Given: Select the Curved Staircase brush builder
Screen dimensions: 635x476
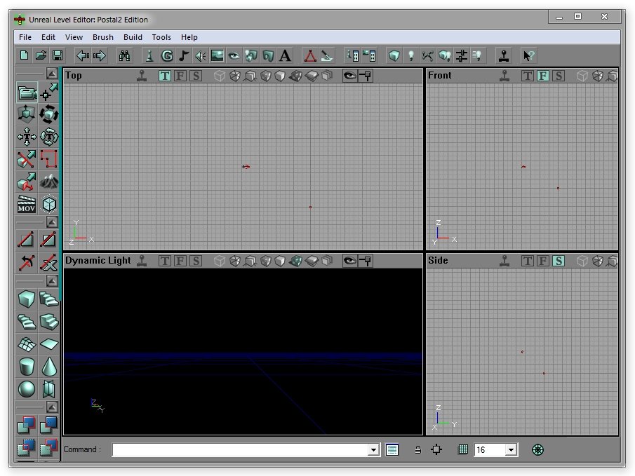Looking at the screenshot, I should tap(49, 299).
